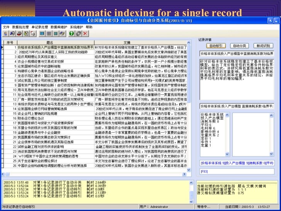Select record row 25 关于生态畜牧业的理论探讨

tap(95, 161)
